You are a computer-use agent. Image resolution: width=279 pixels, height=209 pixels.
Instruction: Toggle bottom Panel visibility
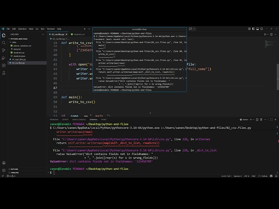pyautogui.click(x=258, y=29)
